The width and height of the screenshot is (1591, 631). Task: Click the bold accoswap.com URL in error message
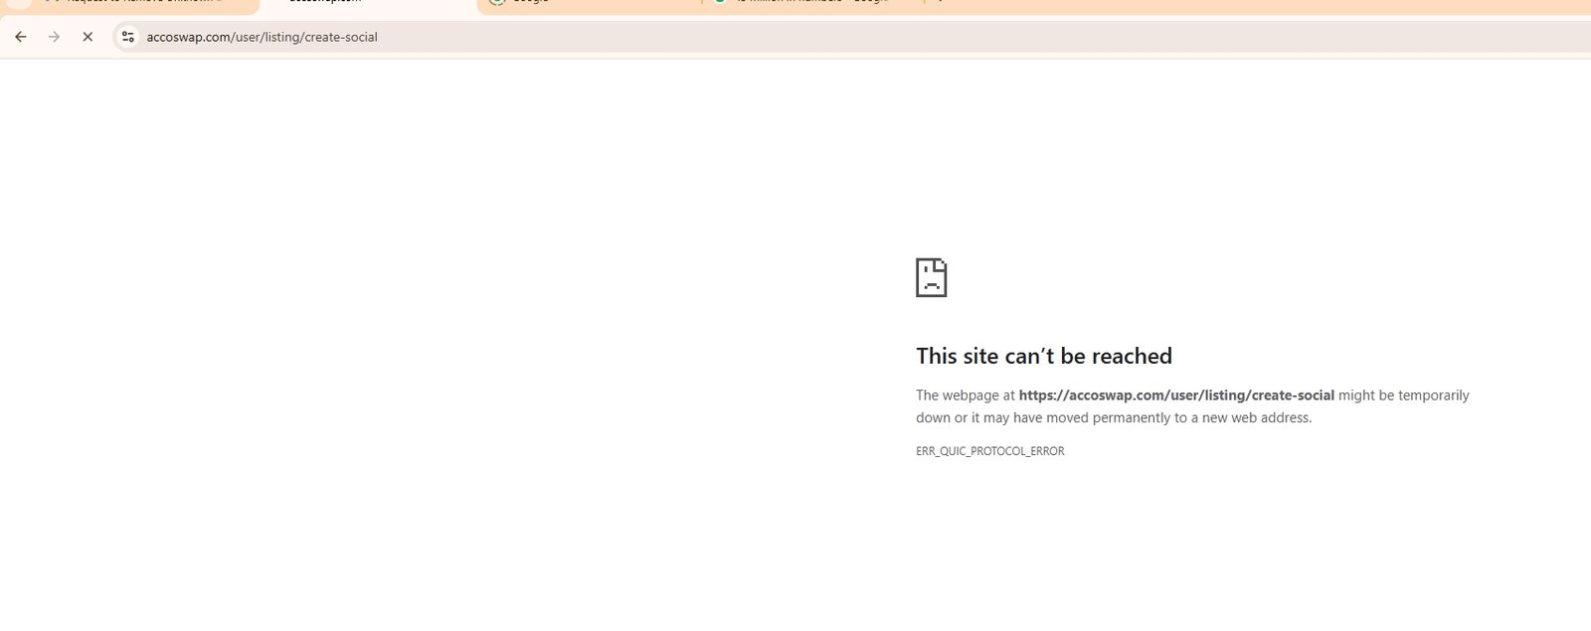[1175, 395]
